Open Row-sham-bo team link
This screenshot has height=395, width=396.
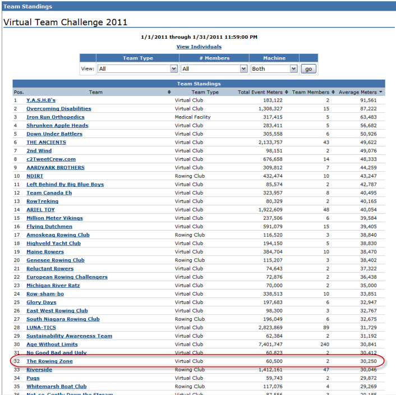[45, 293]
